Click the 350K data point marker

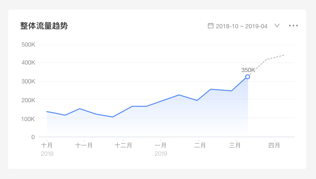(248, 77)
